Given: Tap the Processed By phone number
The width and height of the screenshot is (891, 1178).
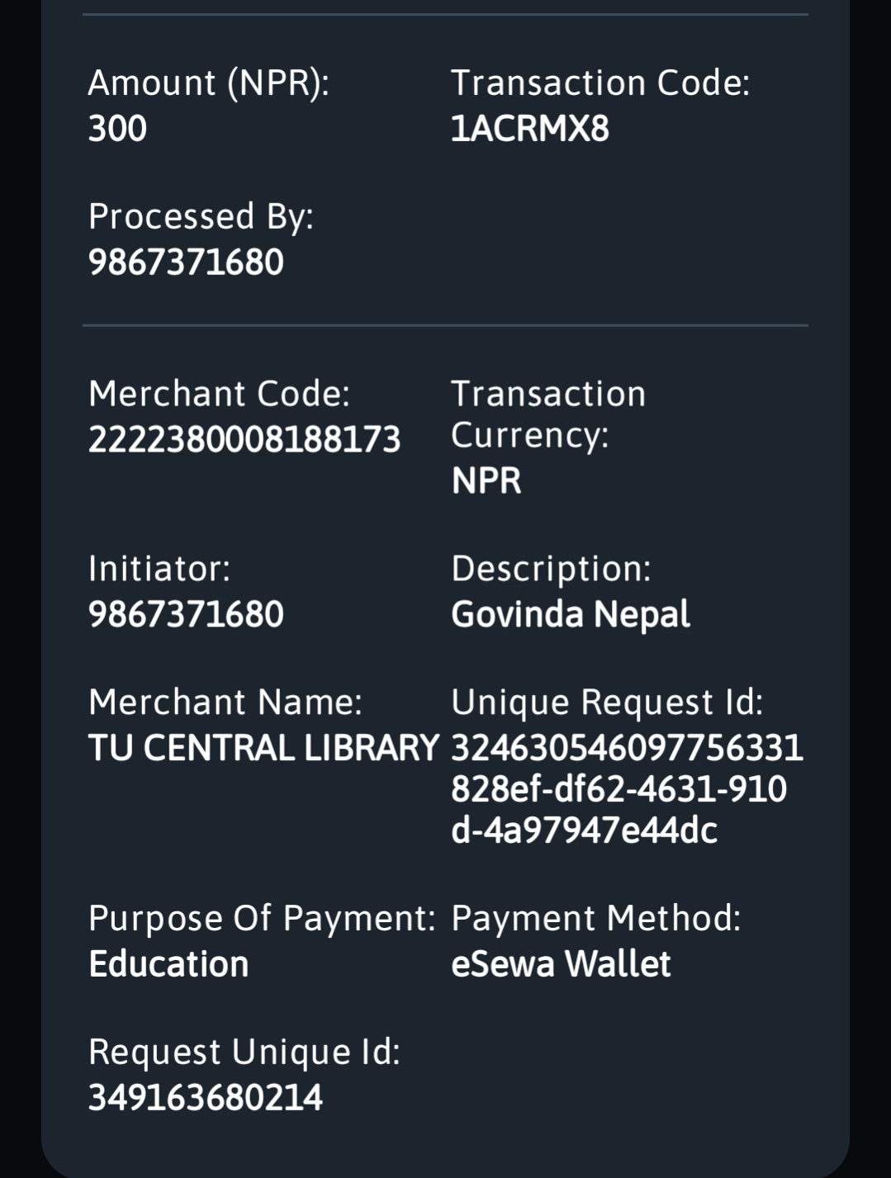Looking at the screenshot, I should coord(186,263).
